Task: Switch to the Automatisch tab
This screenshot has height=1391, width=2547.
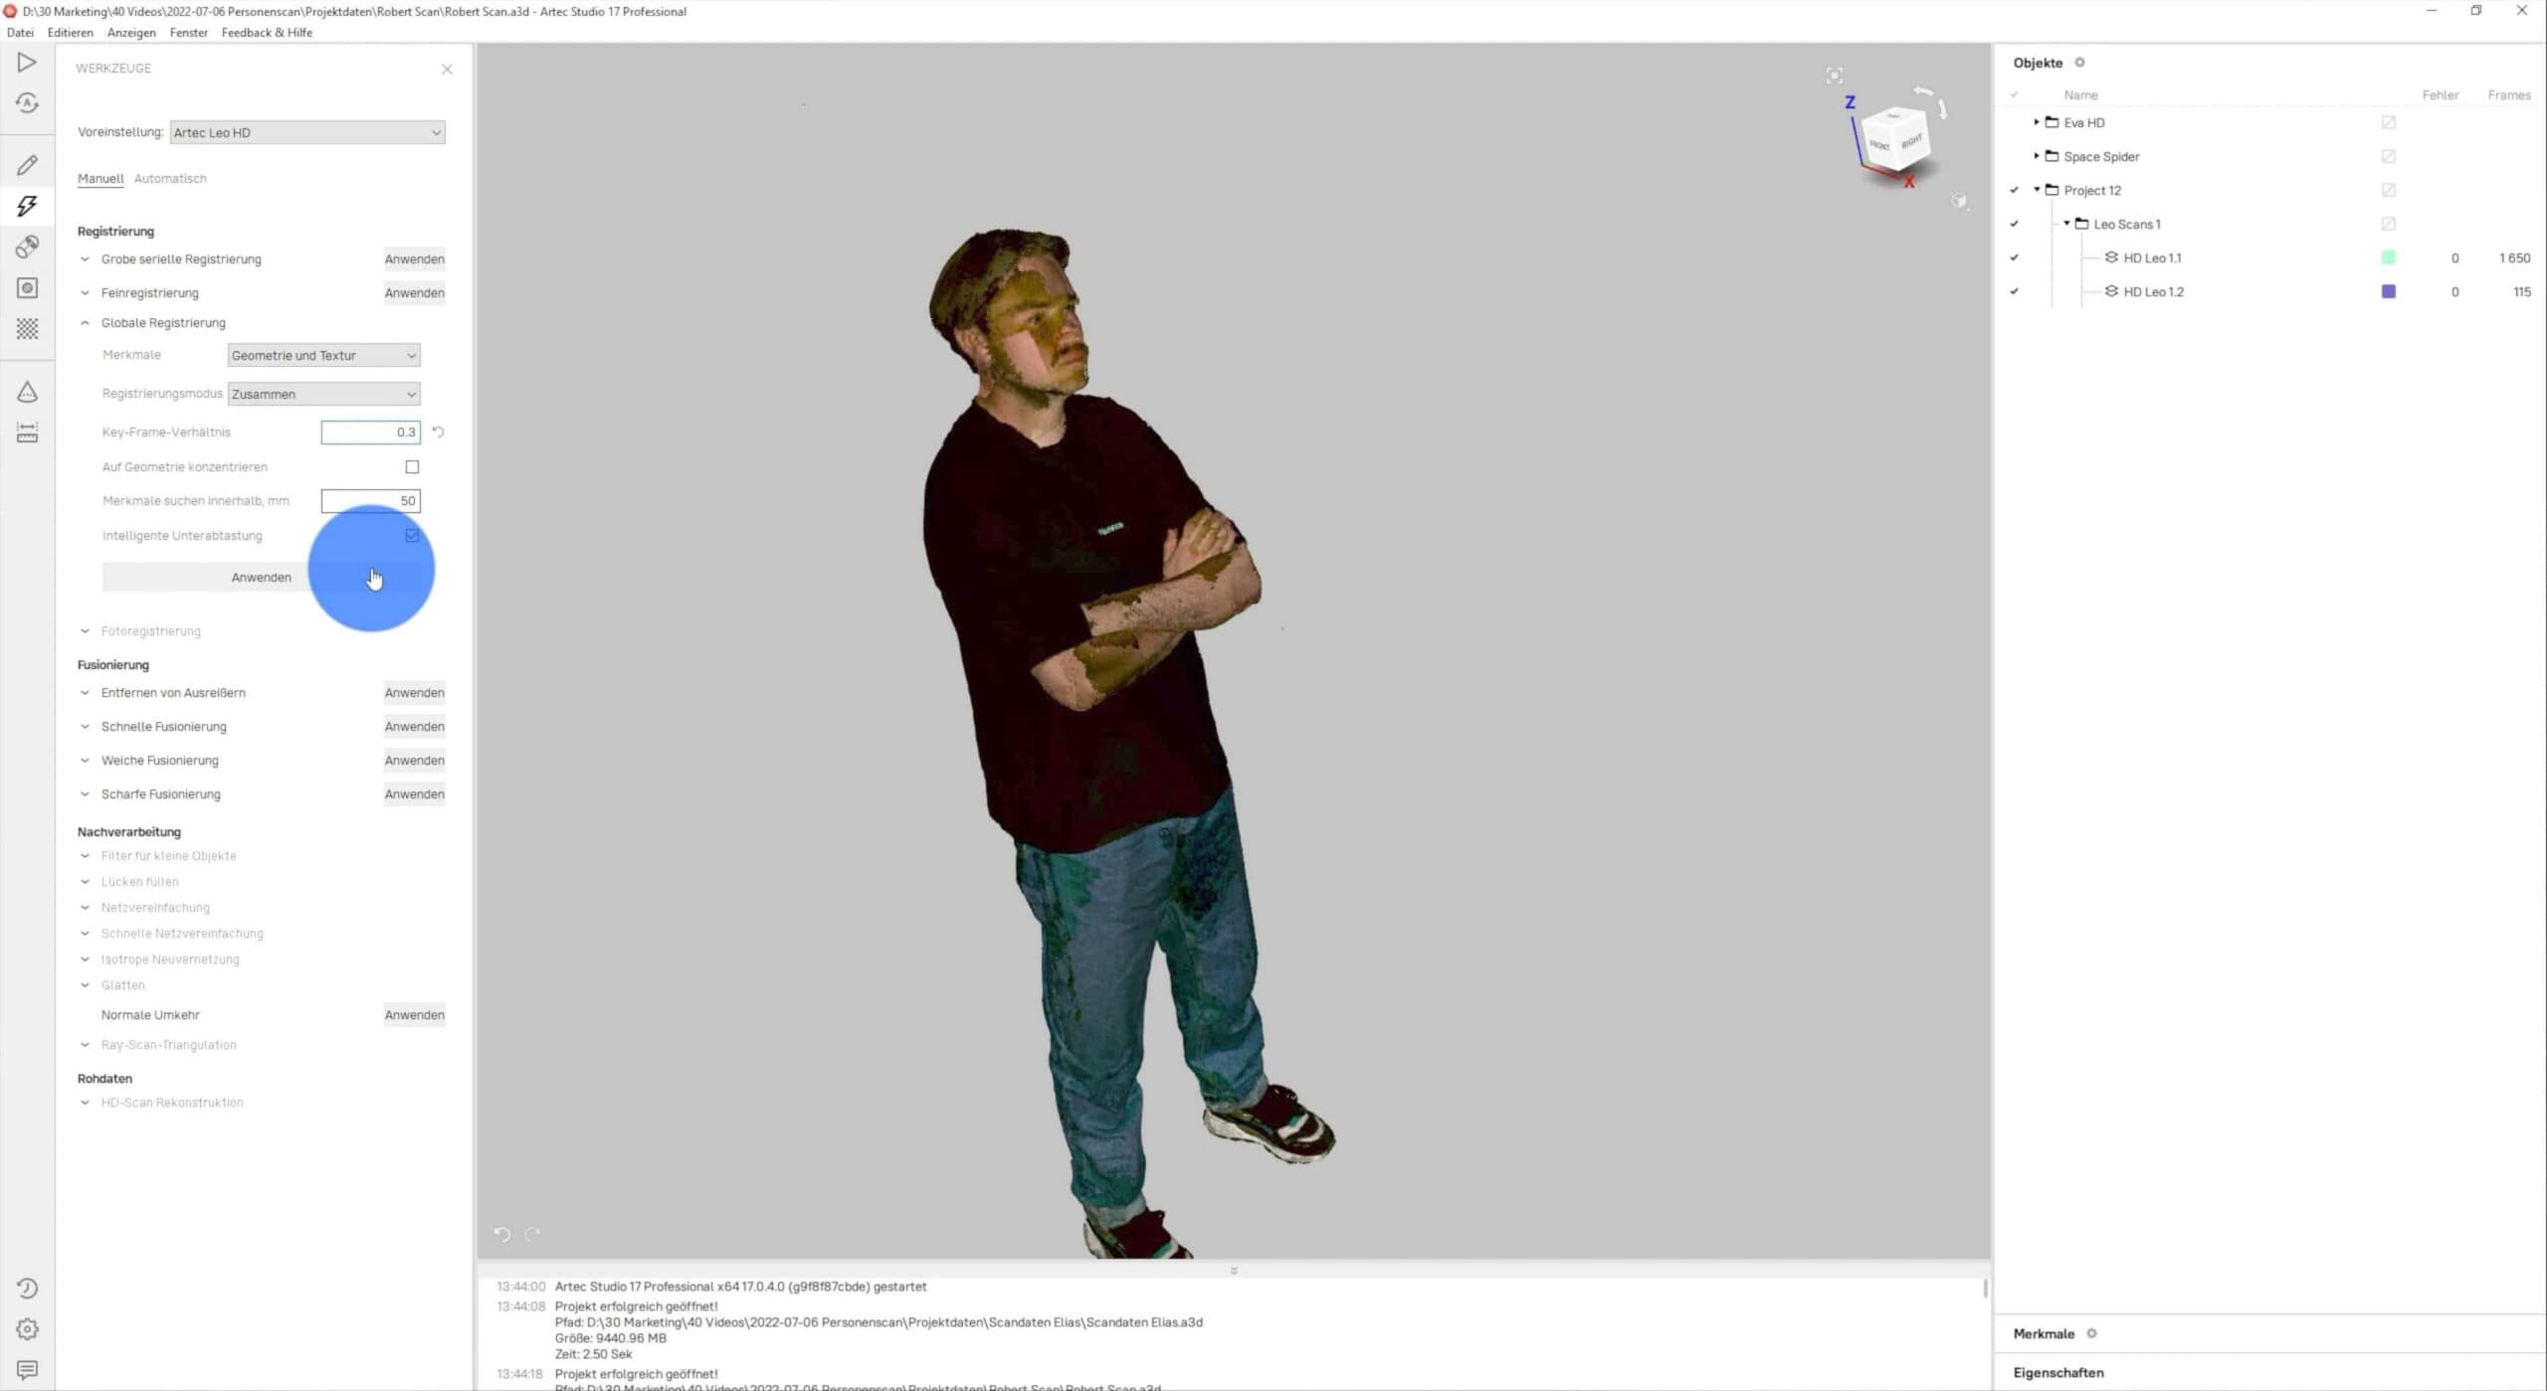Action: 170,178
